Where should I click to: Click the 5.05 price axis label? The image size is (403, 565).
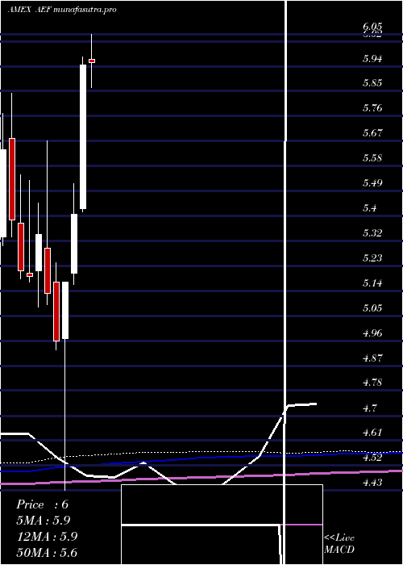[x=372, y=308]
